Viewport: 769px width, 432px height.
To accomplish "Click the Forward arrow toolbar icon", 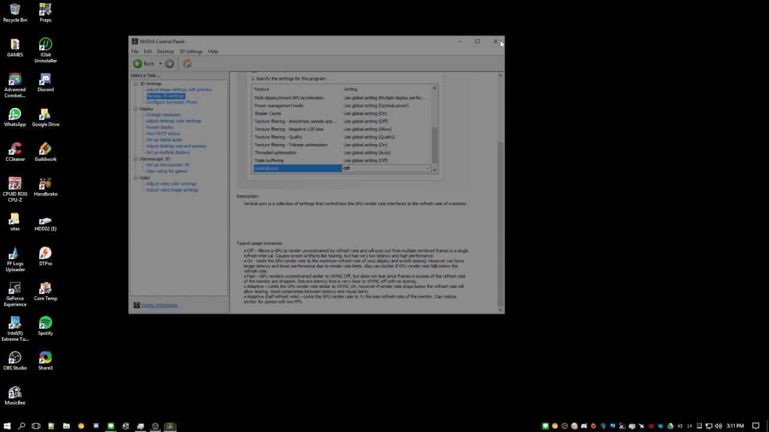I will 169,64.
